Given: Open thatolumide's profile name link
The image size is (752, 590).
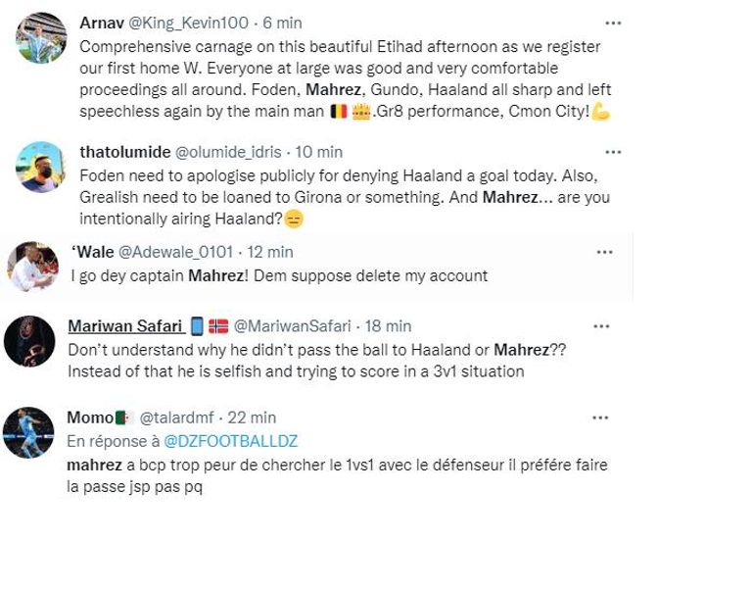Looking at the screenshot, I should [x=124, y=152].
